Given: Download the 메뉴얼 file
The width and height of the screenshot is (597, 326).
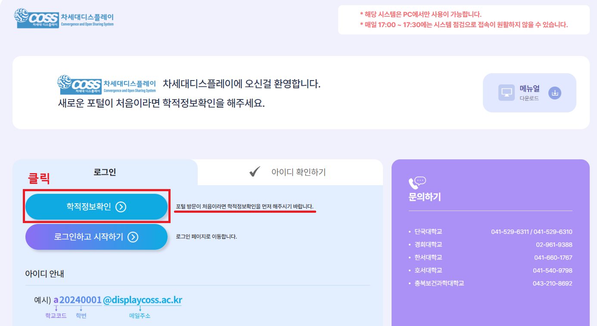Looking at the screenshot, I should pyautogui.click(x=529, y=93).
